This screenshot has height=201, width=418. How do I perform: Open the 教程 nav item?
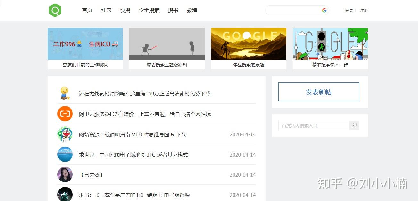click(x=192, y=10)
